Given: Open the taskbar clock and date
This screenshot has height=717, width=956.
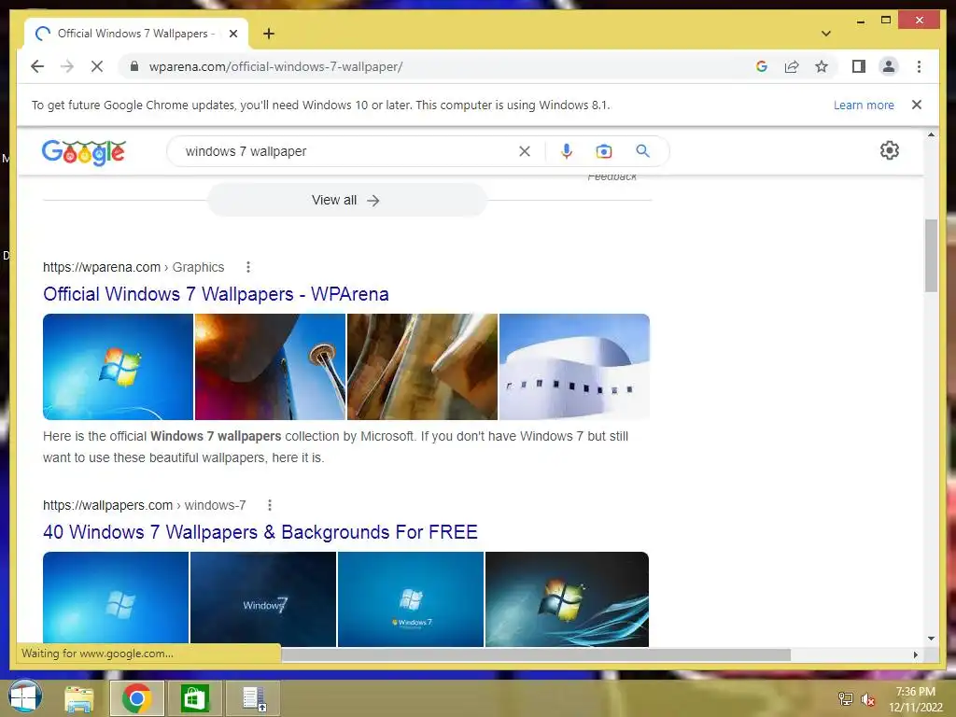Looking at the screenshot, I should pos(915,699).
